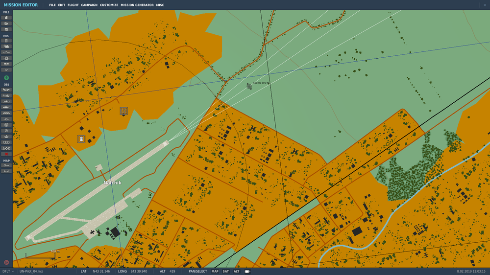Screen dimensions: 490x275
Task: Switch map view to ALT mode
Action: click(237, 272)
